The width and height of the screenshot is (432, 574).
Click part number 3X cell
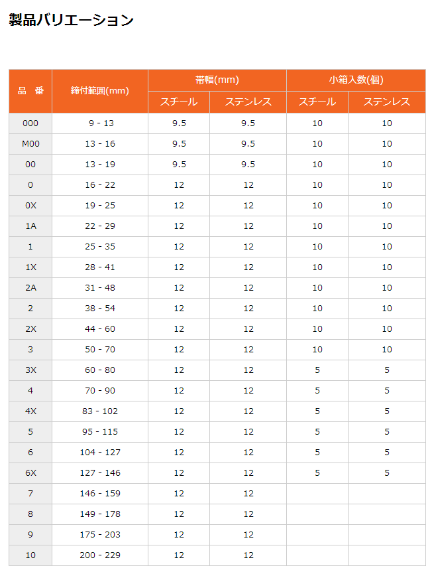coord(30,370)
